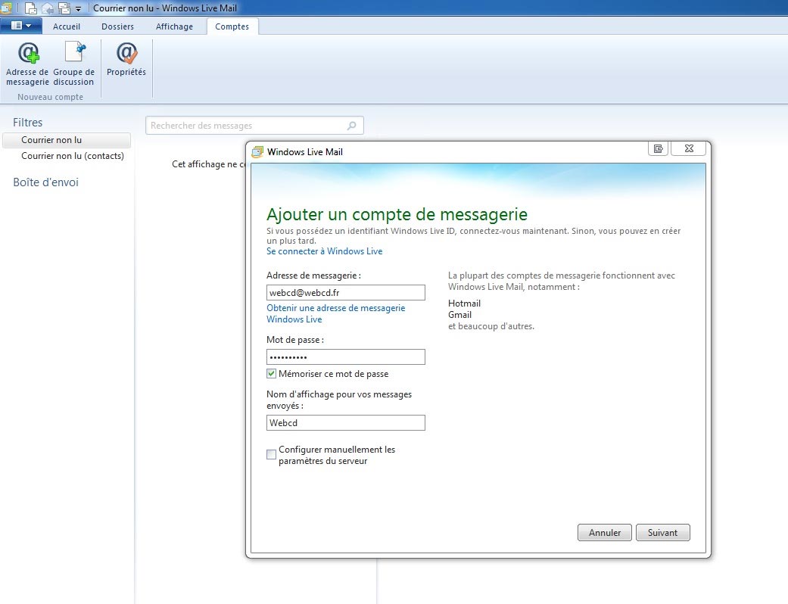Uncheck Mémoriser ce mot de passe
Viewport: 788px width, 604px height.
pyautogui.click(x=272, y=374)
